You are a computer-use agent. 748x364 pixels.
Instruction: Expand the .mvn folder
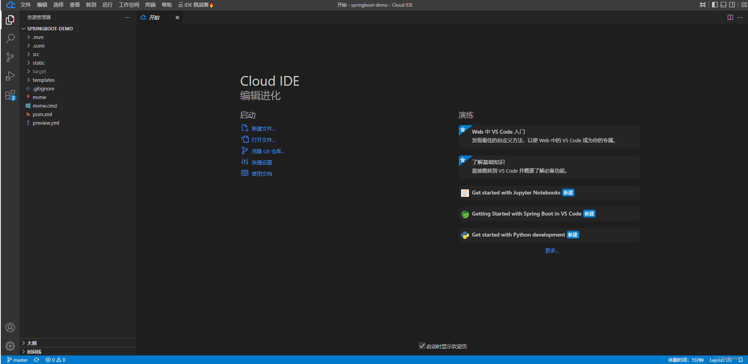pyautogui.click(x=78, y=37)
